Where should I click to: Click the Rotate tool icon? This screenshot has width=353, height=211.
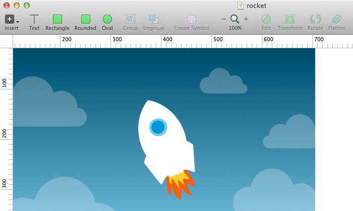(315, 20)
